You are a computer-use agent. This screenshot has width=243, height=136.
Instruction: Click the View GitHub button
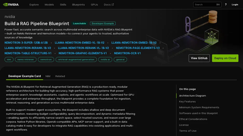[x=199, y=58]
